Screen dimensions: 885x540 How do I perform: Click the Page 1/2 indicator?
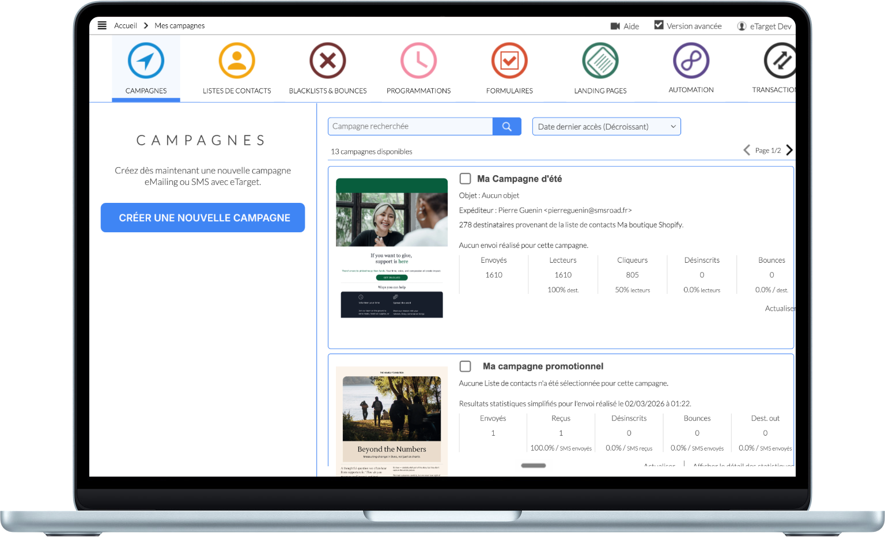click(768, 150)
